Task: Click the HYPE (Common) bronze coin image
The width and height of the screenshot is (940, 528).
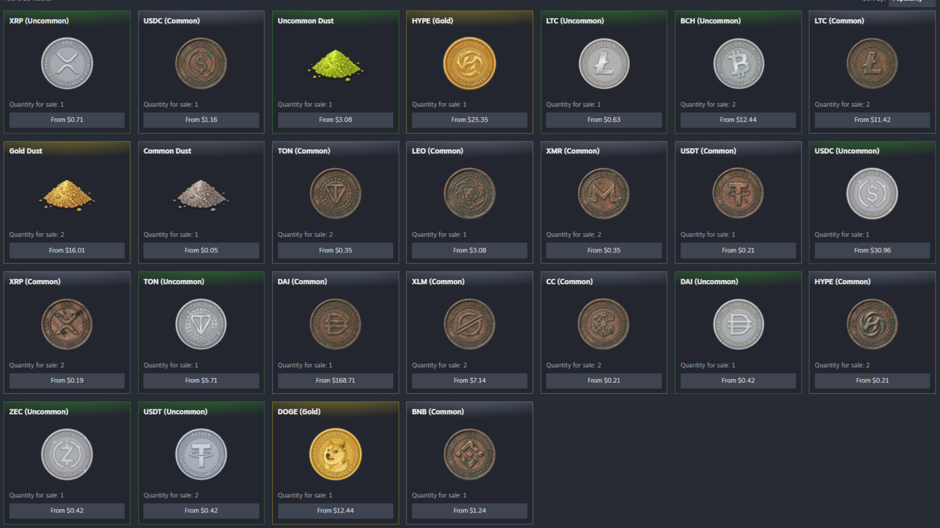Action: pos(872,324)
